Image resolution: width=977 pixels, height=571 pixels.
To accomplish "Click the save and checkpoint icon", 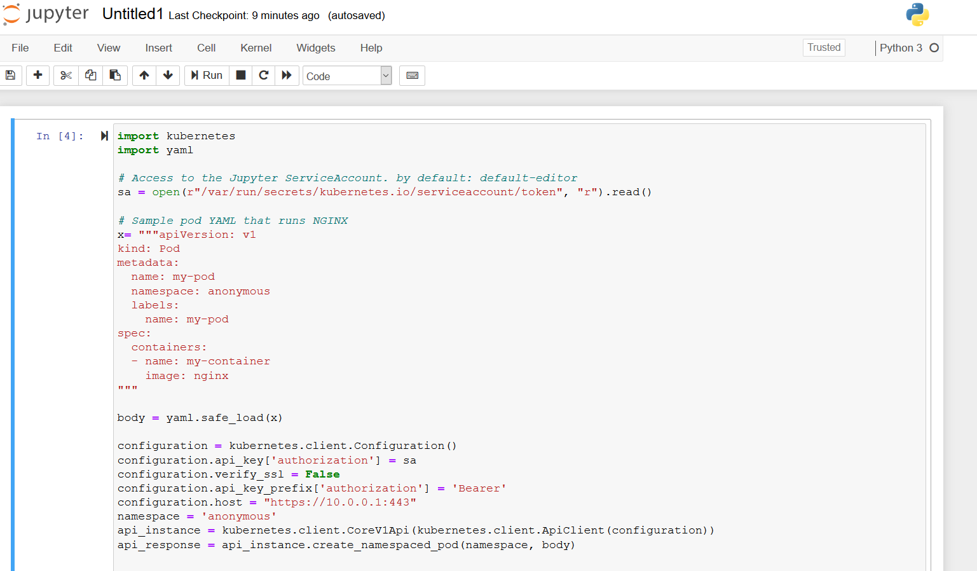I will (11, 76).
